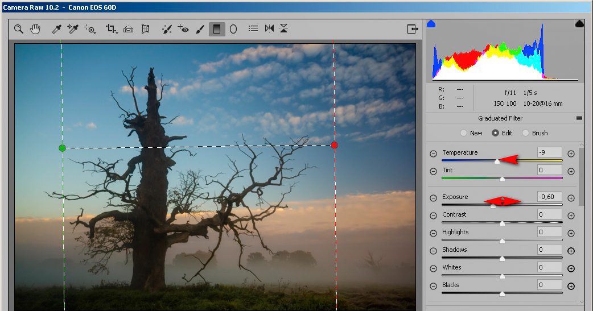Select the Crop tool
This screenshot has height=311, width=593.
(112, 29)
